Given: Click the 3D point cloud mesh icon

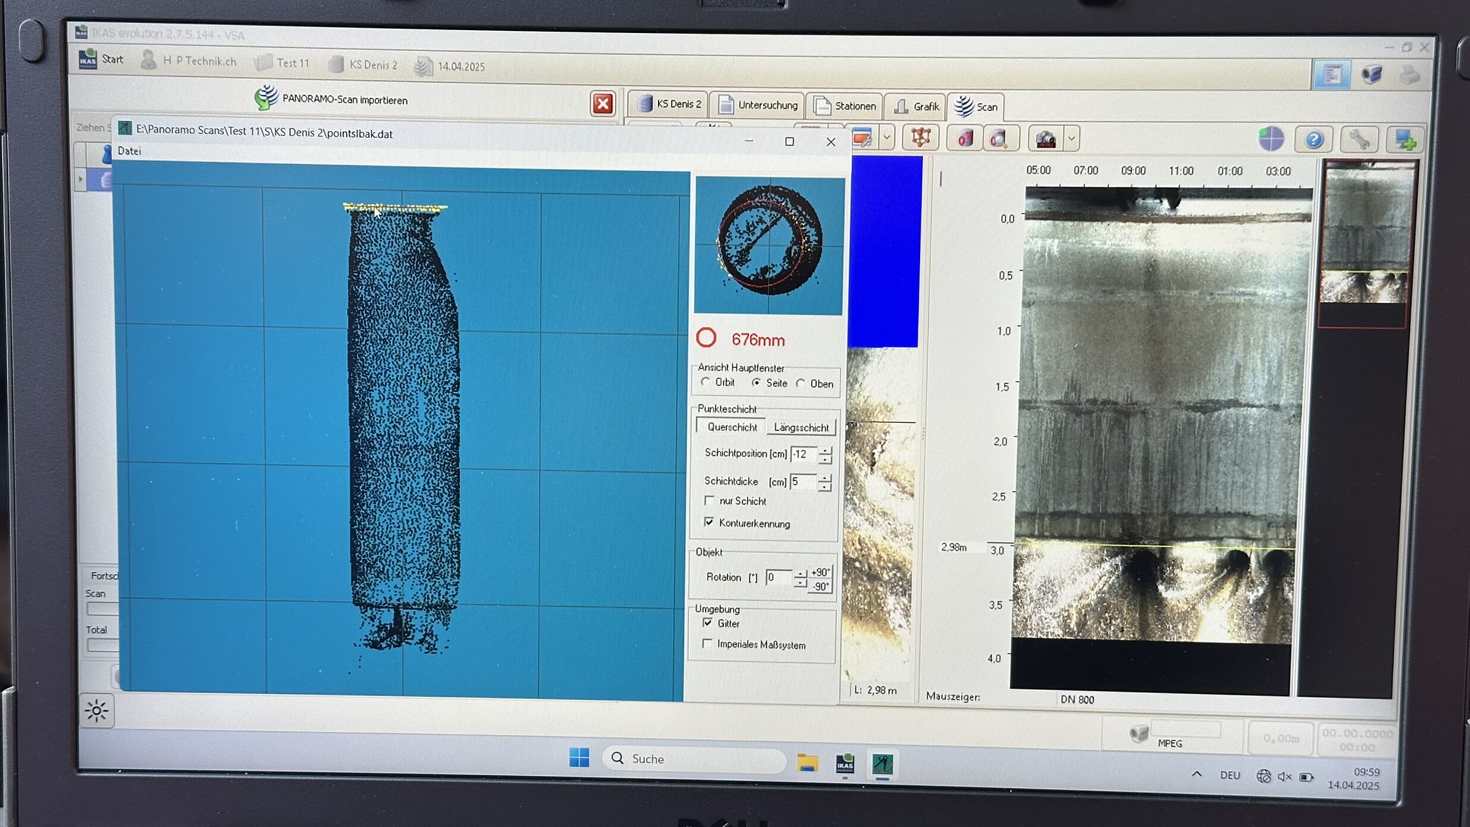Looking at the screenshot, I should coord(921,138).
